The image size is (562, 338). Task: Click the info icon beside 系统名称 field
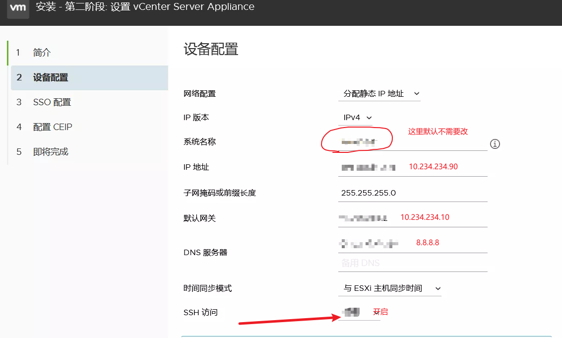tap(495, 144)
